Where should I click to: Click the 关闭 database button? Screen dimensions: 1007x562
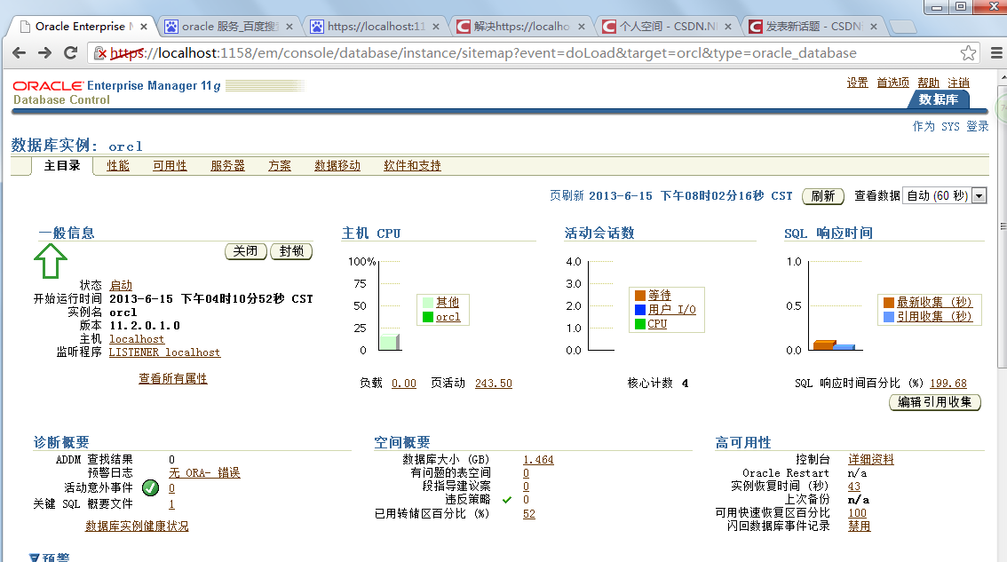click(245, 251)
